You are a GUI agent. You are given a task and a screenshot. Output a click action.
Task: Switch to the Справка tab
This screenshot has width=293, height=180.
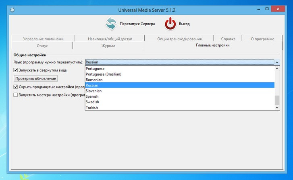tap(228, 39)
